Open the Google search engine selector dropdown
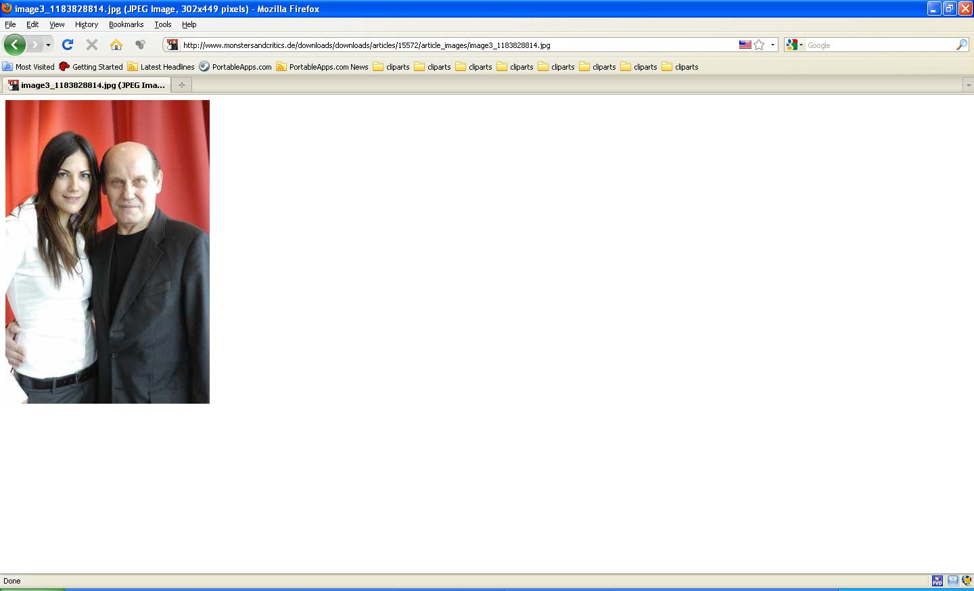This screenshot has height=591, width=974. tap(795, 45)
